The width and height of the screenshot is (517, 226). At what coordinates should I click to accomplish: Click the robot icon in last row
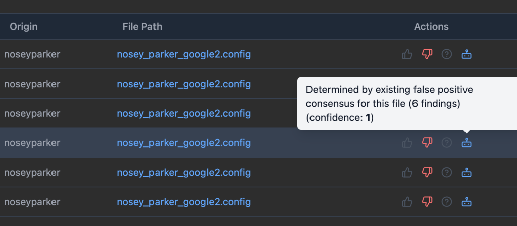(x=467, y=202)
